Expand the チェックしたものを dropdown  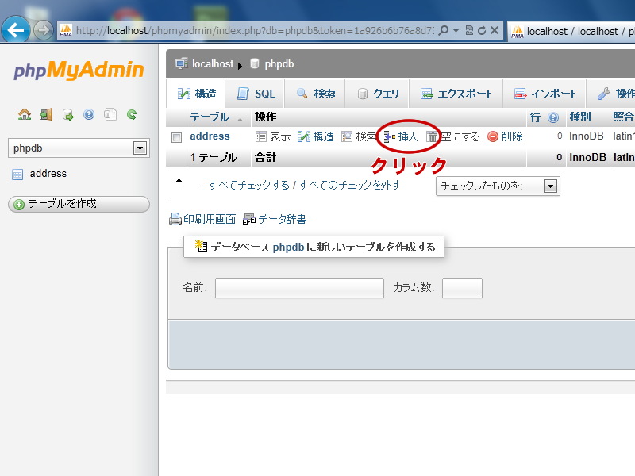[550, 186]
